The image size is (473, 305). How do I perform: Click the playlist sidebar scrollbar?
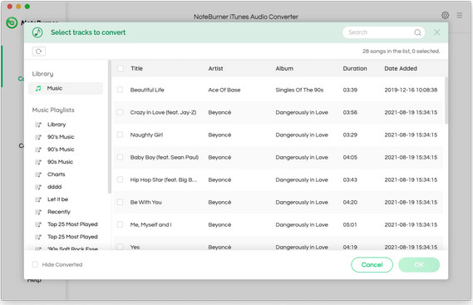click(110, 126)
